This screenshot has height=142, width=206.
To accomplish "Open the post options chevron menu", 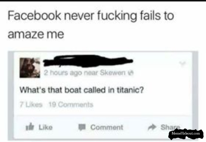I will tap(183, 63).
